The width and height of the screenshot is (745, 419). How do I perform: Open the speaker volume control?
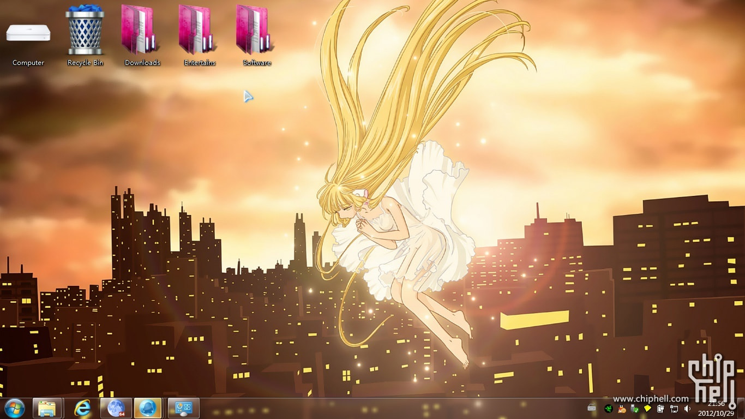click(x=687, y=408)
